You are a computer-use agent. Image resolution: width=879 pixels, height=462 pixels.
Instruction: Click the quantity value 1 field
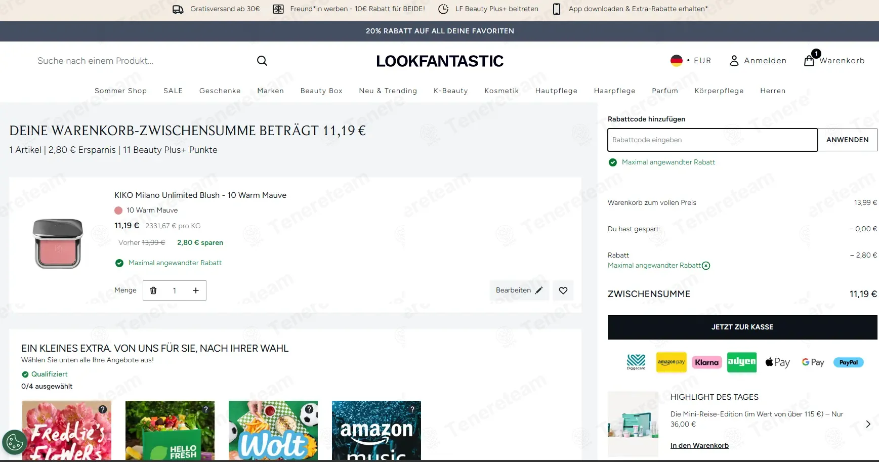click(x=175, y=290)
